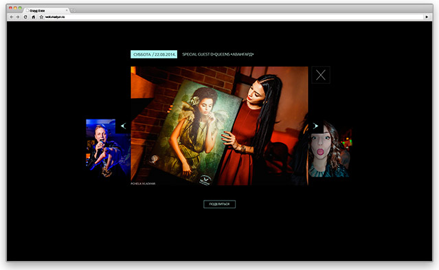Click the ПОДЕЛИТЬСЯ share button

[x=220, y=204]
